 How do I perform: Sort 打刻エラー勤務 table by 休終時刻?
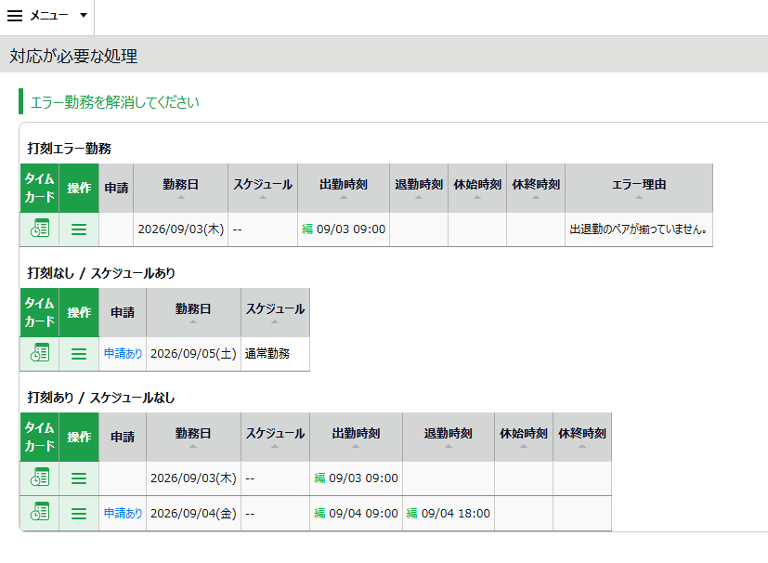(536, 189)
